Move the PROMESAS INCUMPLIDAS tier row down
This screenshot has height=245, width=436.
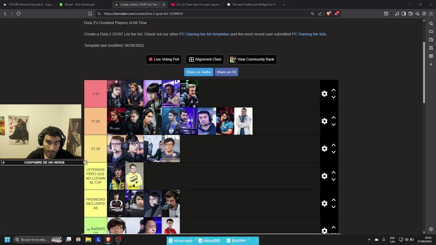click(333, 207)
